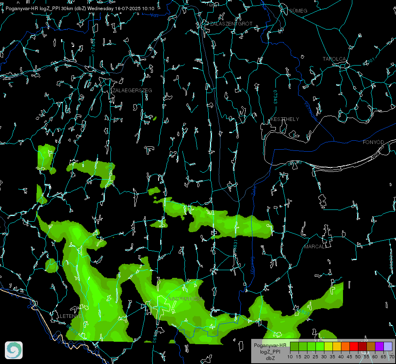Select the 60-65 dBZ purple legend swatch
Image resolution: width=396 pixels, height=364 pixels.
point(379,346)
